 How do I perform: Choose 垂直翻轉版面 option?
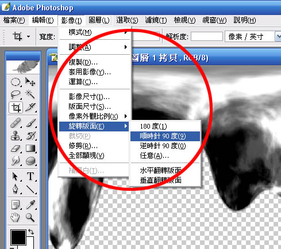(x=165, y=180)
